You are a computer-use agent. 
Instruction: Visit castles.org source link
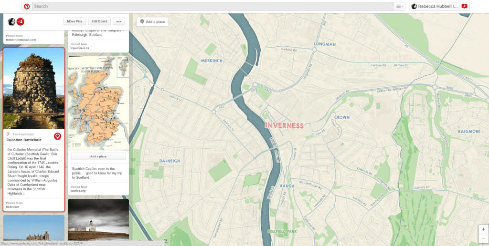78,191
